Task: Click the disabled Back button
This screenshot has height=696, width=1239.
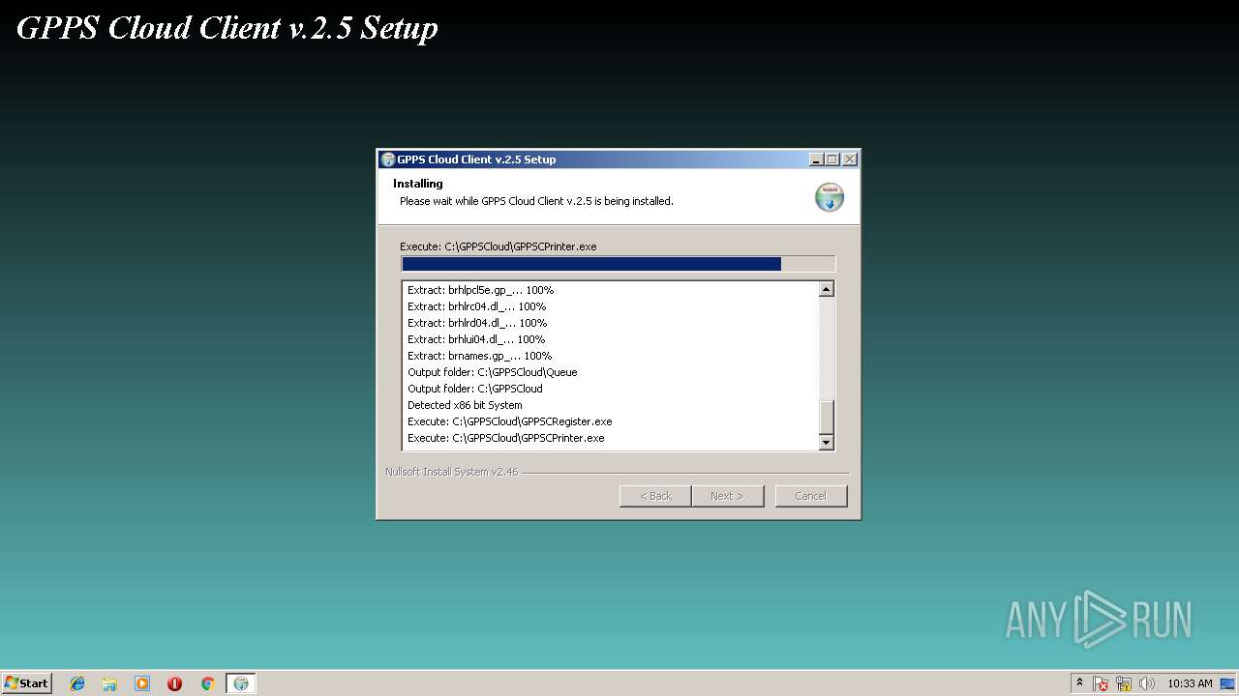Action: tap(655, 496)
